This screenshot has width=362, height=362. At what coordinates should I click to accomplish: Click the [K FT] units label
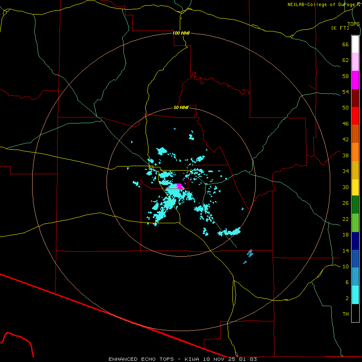pos(340,28)
